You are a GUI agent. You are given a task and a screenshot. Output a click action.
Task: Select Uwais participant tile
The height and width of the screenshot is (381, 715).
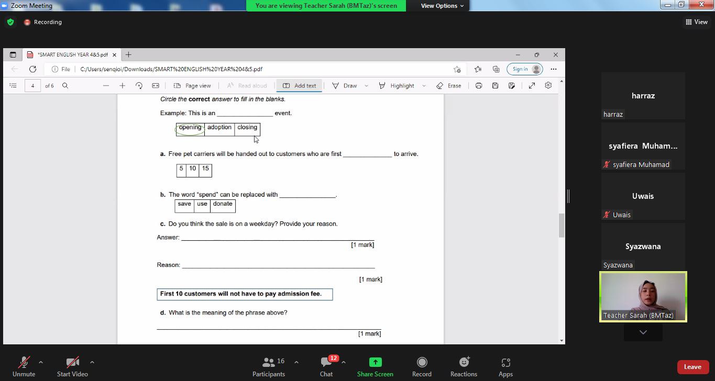[x=643, y=196]
